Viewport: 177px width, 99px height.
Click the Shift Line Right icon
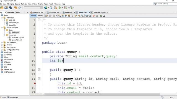pos(90,16)
